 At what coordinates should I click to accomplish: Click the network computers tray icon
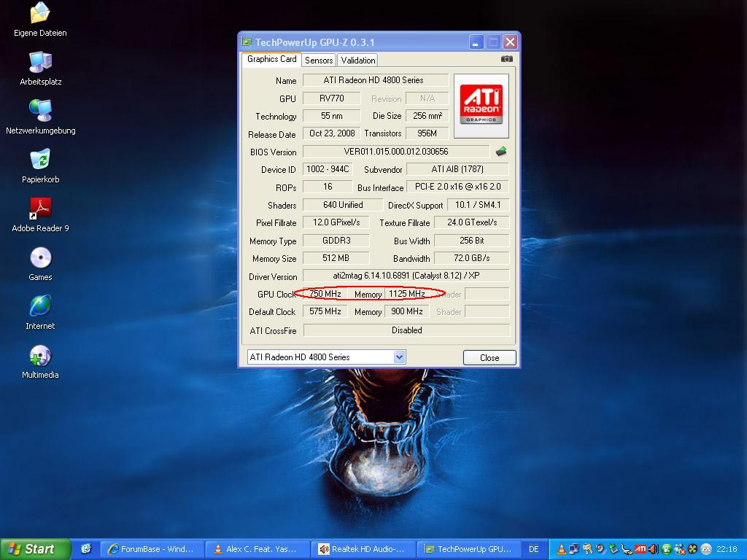pyautogui.click(x=573, y=549)
